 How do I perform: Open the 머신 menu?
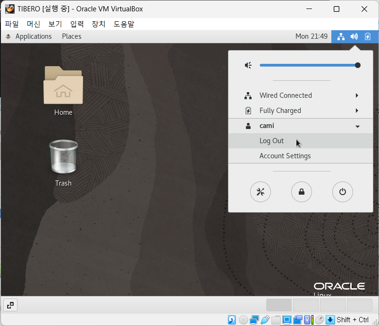point(34,24)
